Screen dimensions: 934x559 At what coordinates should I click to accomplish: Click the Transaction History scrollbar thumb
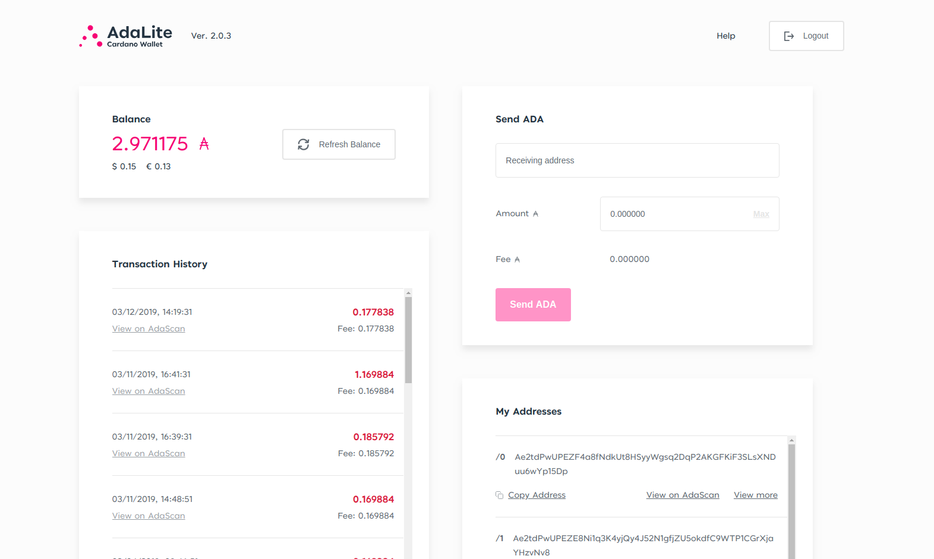(408, 340)
